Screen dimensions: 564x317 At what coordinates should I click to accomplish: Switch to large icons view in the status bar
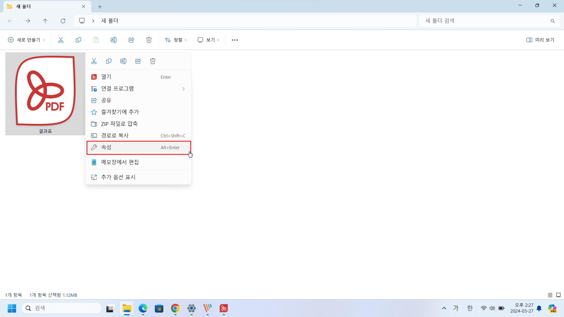pyautogui.click(x=558, y=295)
